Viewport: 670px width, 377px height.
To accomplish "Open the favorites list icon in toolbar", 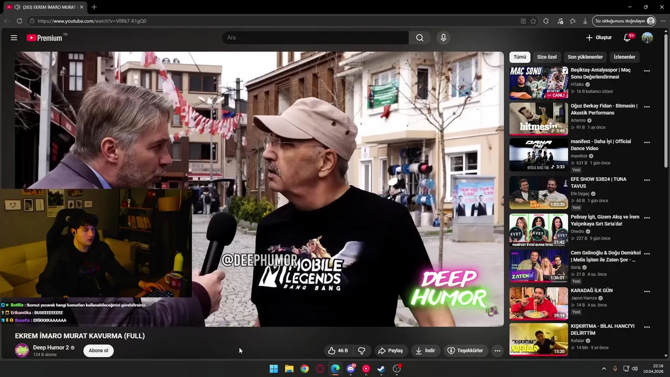I will click(573, 21).
